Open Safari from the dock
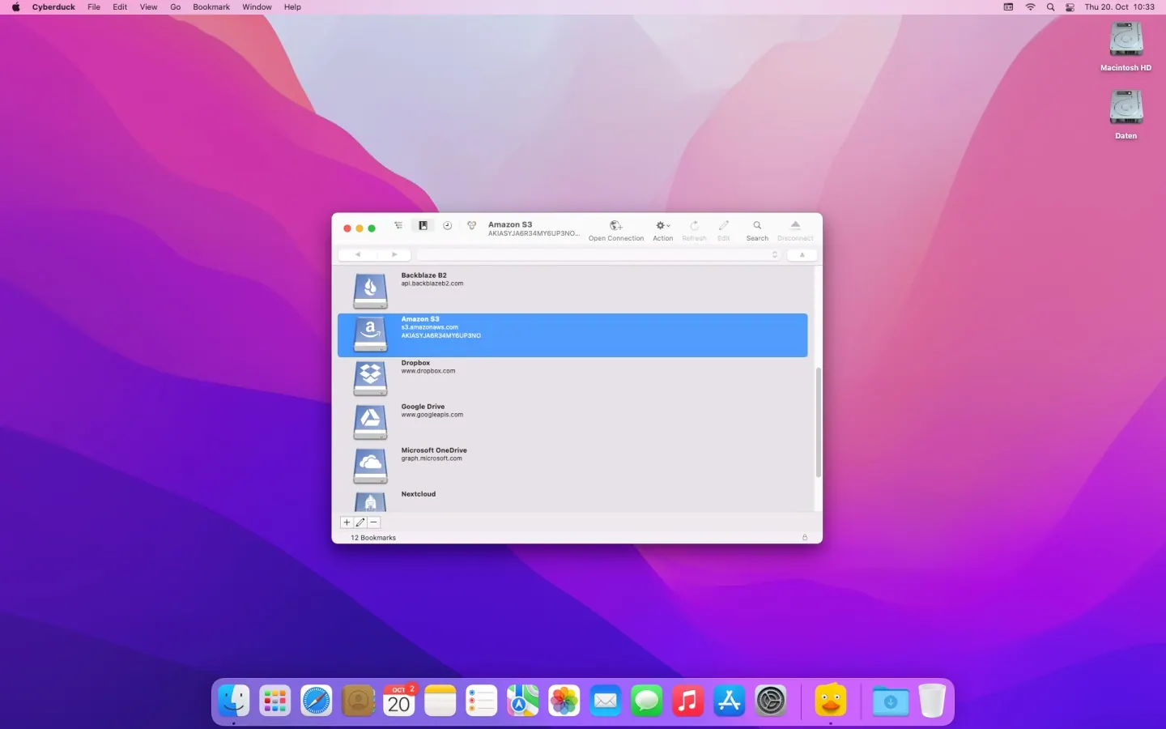Screen dimensions: 1166x729 (317, 701)
